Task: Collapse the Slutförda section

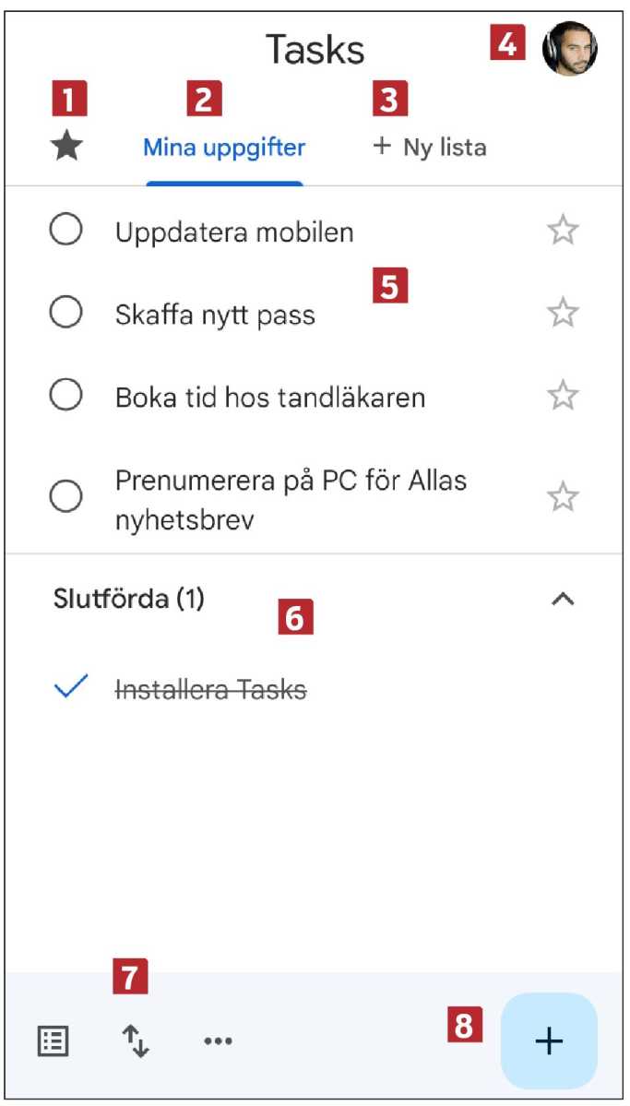Action: click(565, 598)
